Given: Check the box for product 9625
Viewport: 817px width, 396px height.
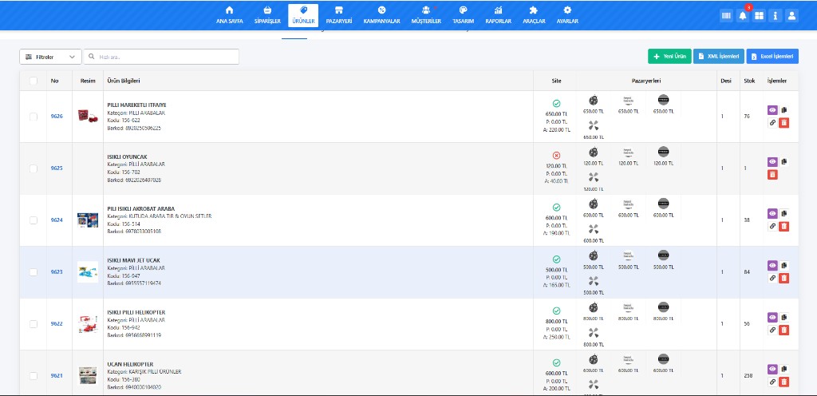Looking at the screenshot, I should [34, 168].
